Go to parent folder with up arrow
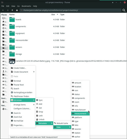Image resolution: width=127 pixels, height=139 pixels. pyautogui.click(x=12, y=10)
